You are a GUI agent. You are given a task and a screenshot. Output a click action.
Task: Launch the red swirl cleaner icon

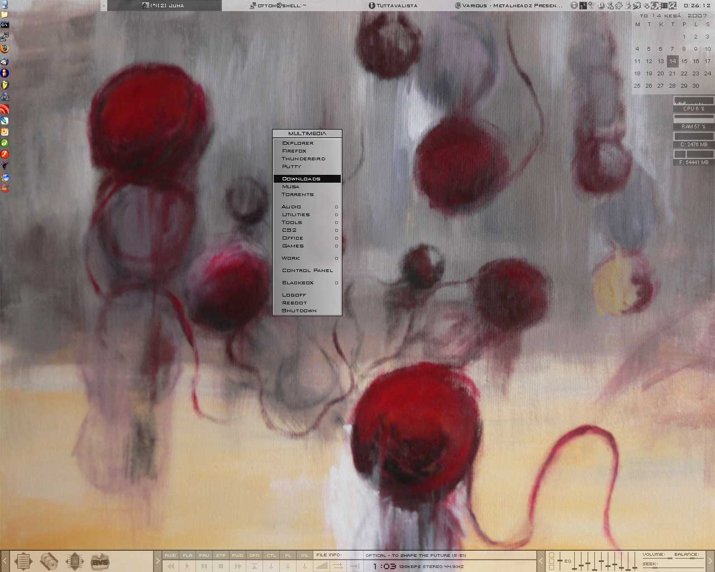tap(4, 188)
